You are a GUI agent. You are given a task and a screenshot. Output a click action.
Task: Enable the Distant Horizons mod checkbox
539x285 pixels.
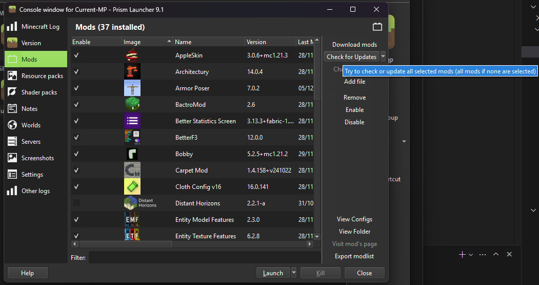click(x=76, y=203)
